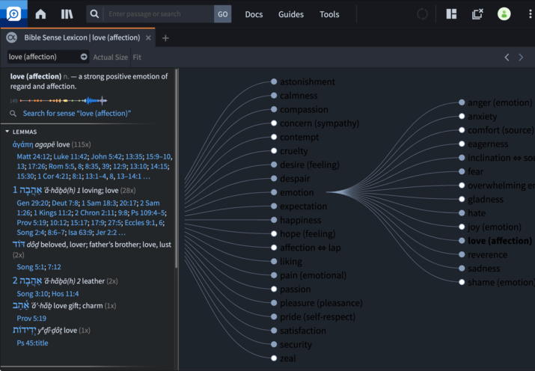Open the Tools menu

pos(329,14)
